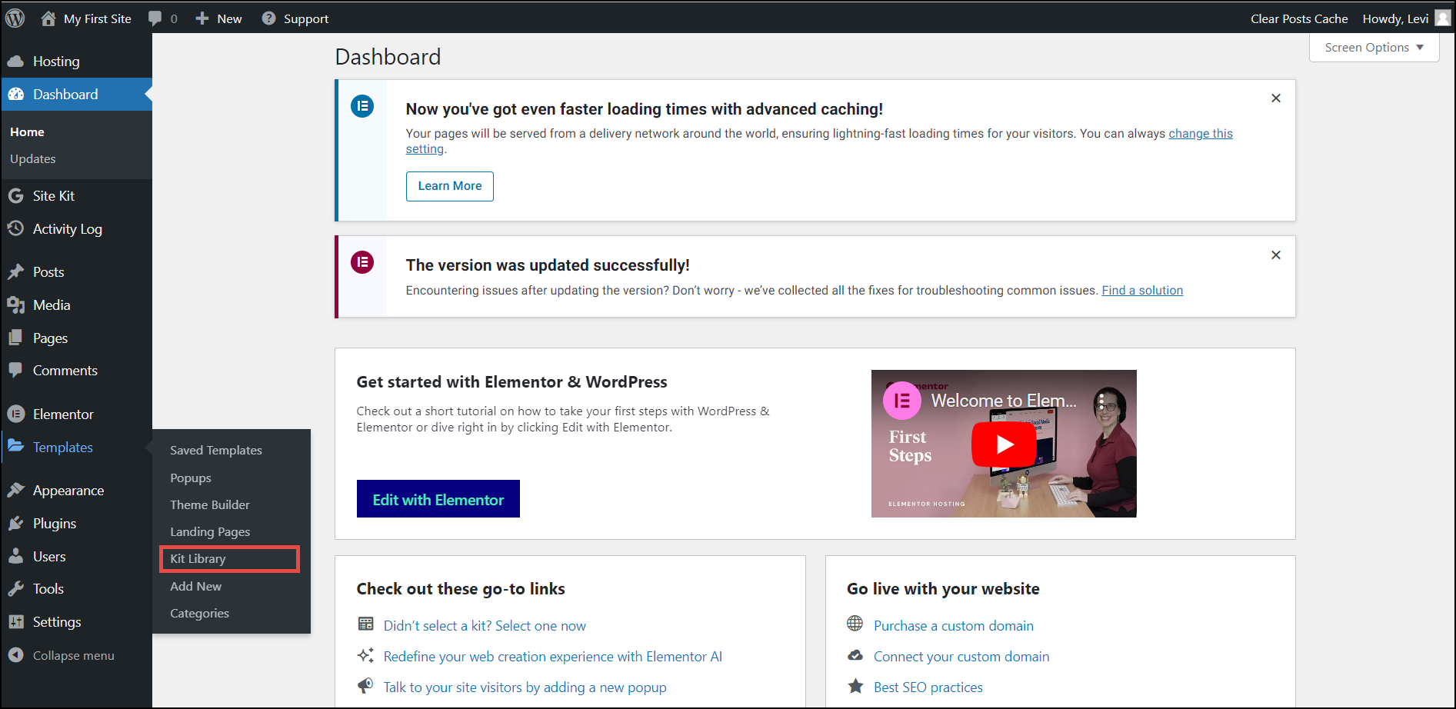The image size is (1456, 709).
Task: Click the megaphone icon beside popup link
Action: click(366, 685)
